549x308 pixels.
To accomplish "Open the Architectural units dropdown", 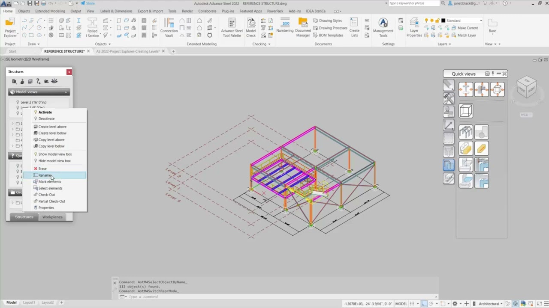I will click(x=491, y=304).
